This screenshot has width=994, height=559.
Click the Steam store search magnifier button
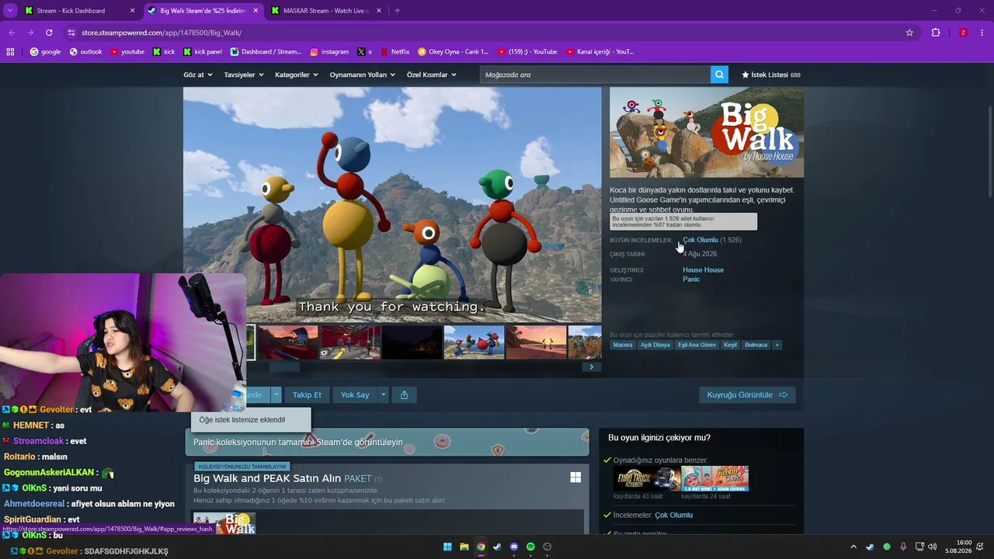point(720,75)
